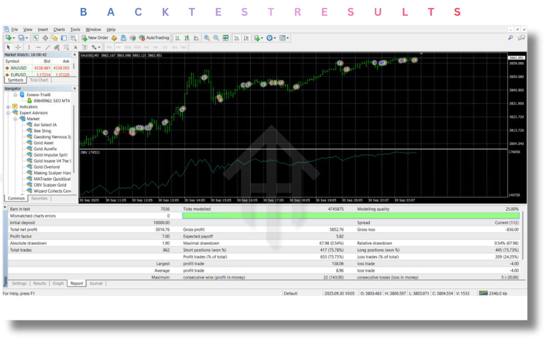This screenshot has height=349, width=559.
Task: Open the Periodicity clock dropdown arrow
Action: [276, 38]
